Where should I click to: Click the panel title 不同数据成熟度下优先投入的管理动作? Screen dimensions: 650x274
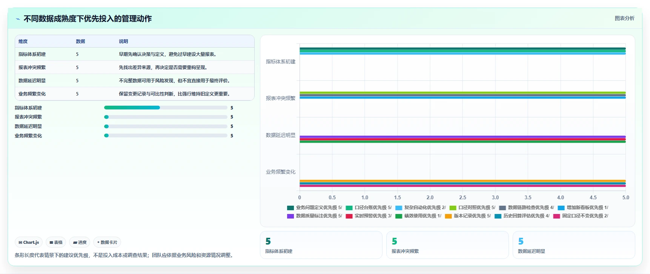click(x=88, y=19)
